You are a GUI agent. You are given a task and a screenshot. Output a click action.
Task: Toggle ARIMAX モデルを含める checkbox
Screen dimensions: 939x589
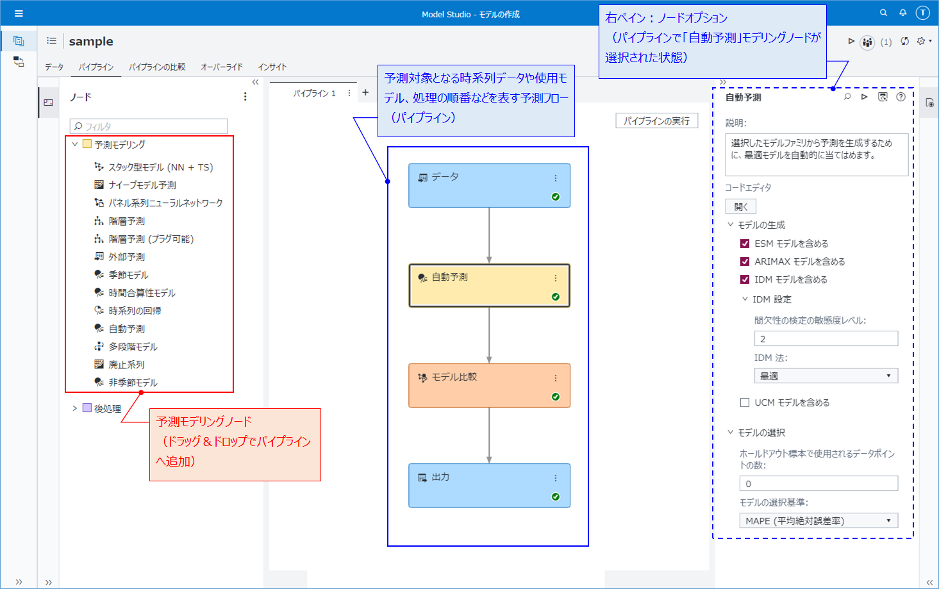point(745,261)
